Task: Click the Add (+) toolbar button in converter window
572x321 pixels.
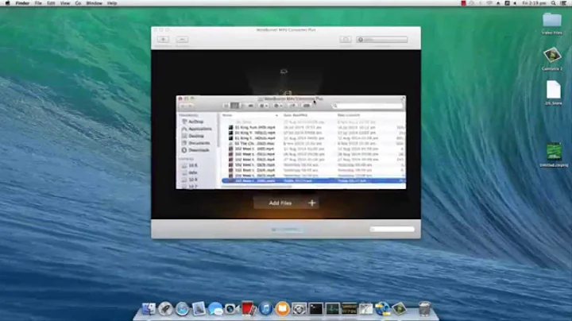Action: (163, 40)
